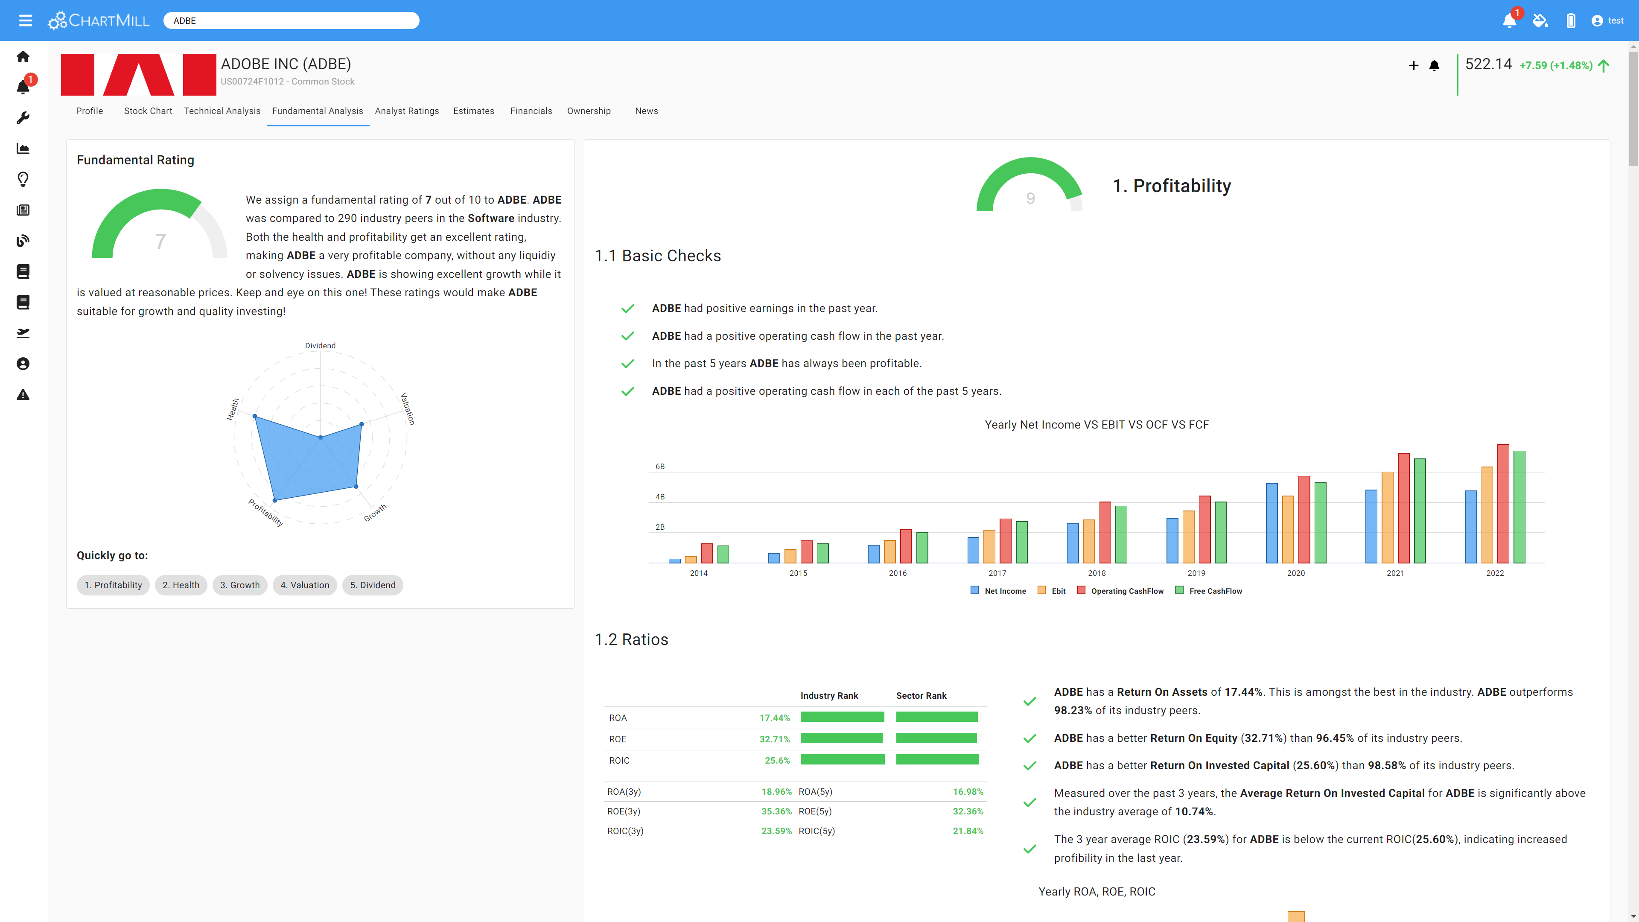
Task: Open the Estimates tab
Action: 473,111
